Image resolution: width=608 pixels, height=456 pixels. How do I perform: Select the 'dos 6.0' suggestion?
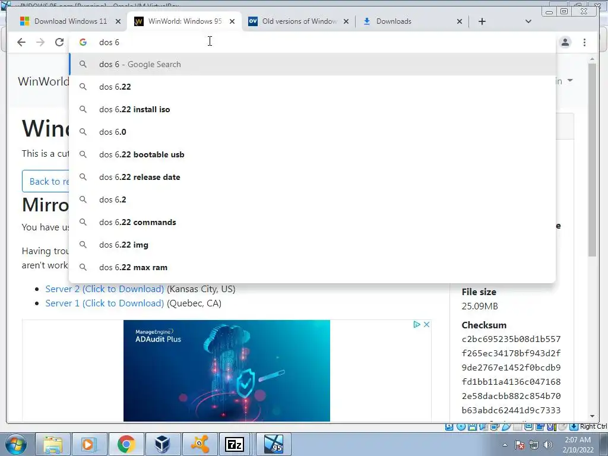[x=312, y=132]
